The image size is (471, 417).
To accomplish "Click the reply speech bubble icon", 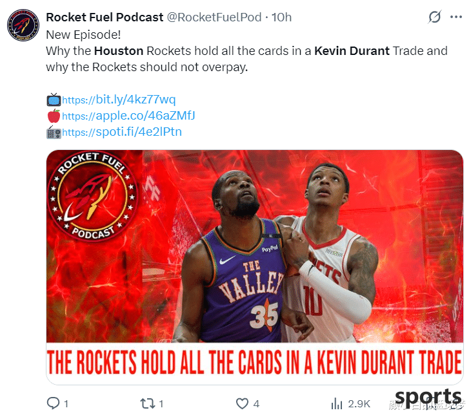I will [x=54, y=403].
